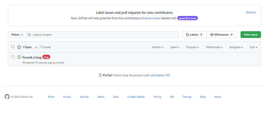Viewport: 267px width, 127px height.
Task: Click the good first issue label
Action: [188, 18]
